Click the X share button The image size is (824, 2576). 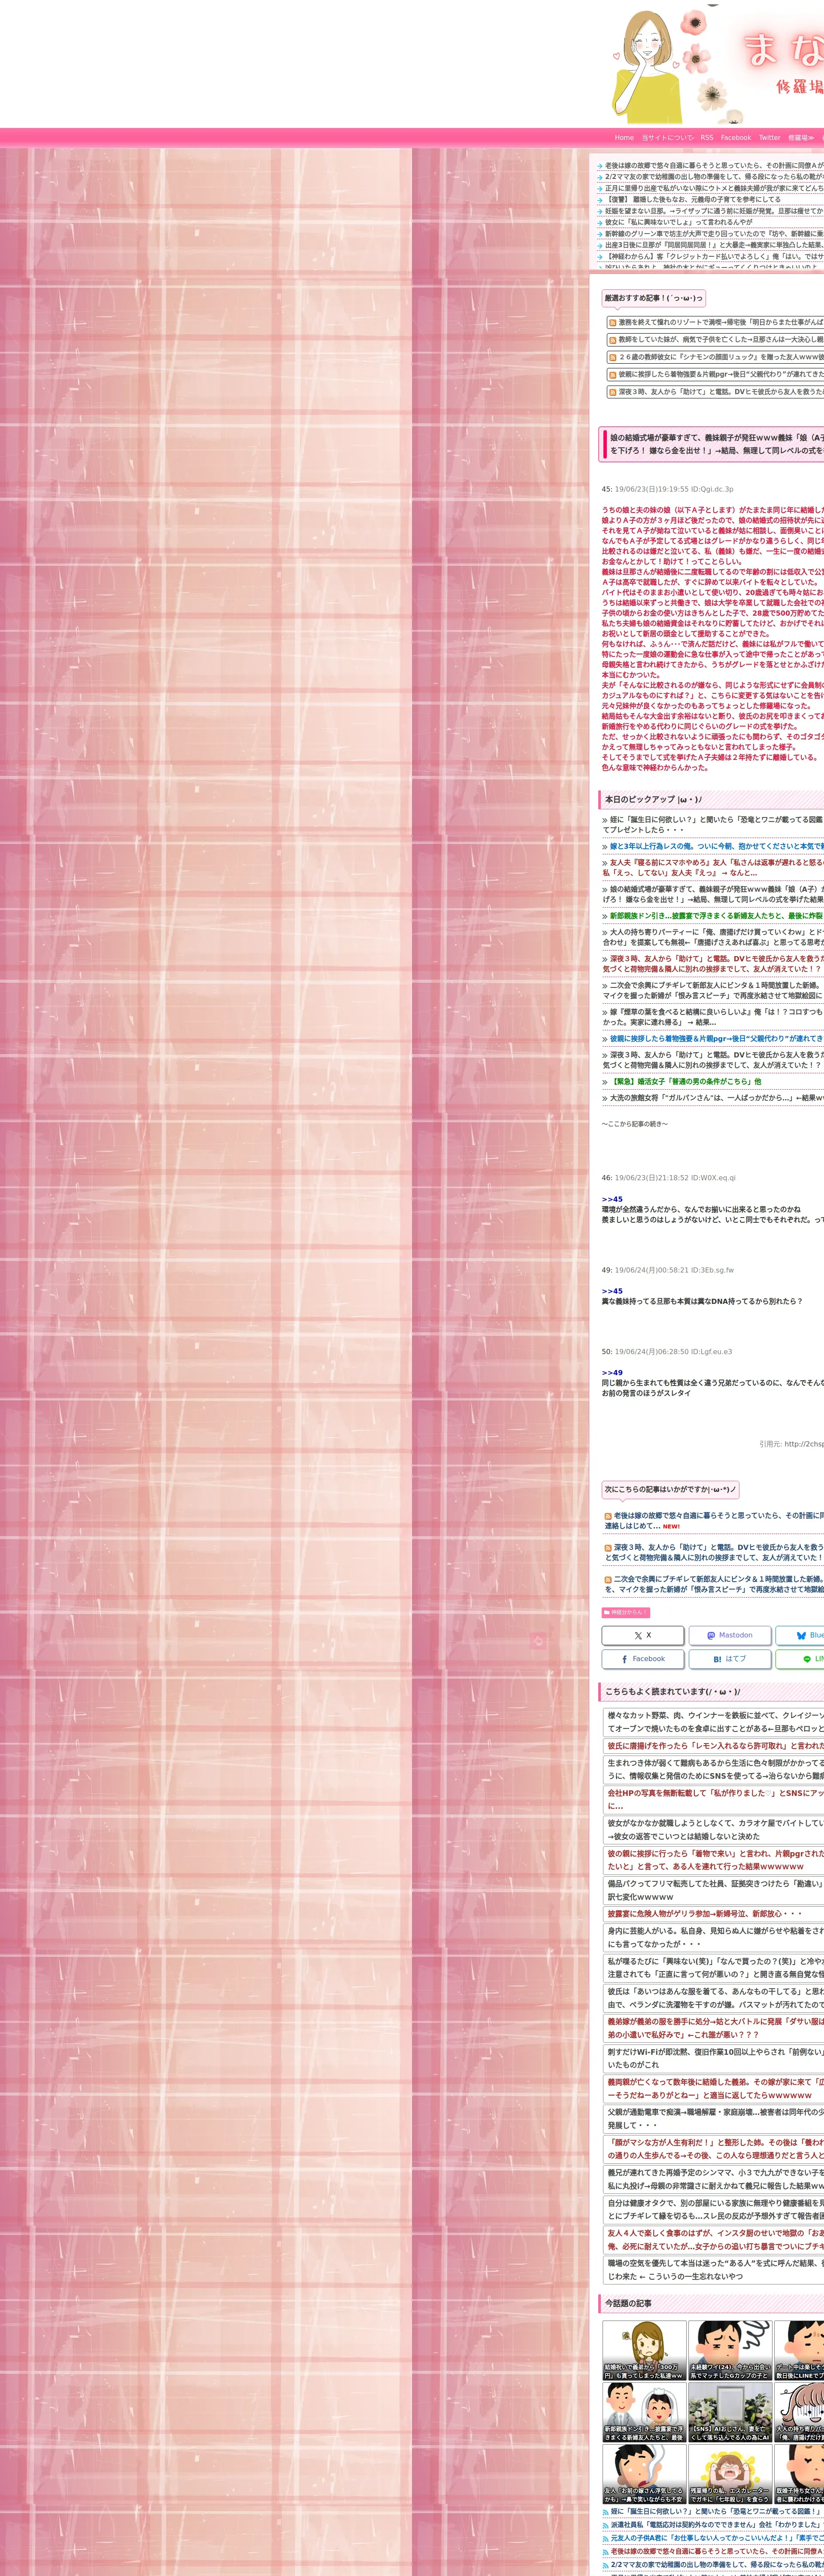[642, 1635]
